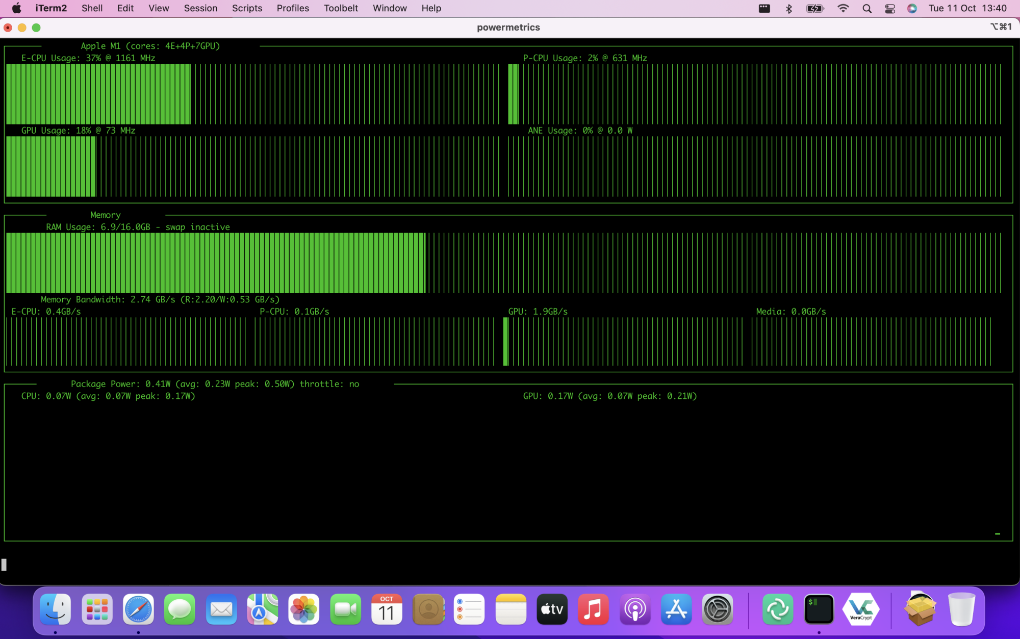
Task: Click the battery status icon
Action: point(815,9)
